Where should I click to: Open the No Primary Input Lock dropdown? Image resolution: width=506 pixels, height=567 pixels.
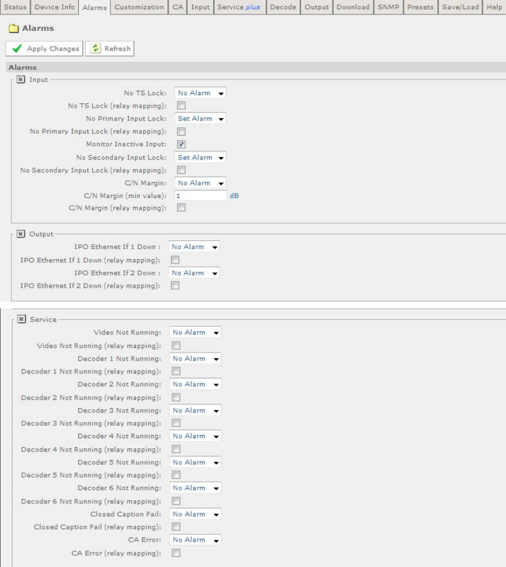click(x=200, y=119)
